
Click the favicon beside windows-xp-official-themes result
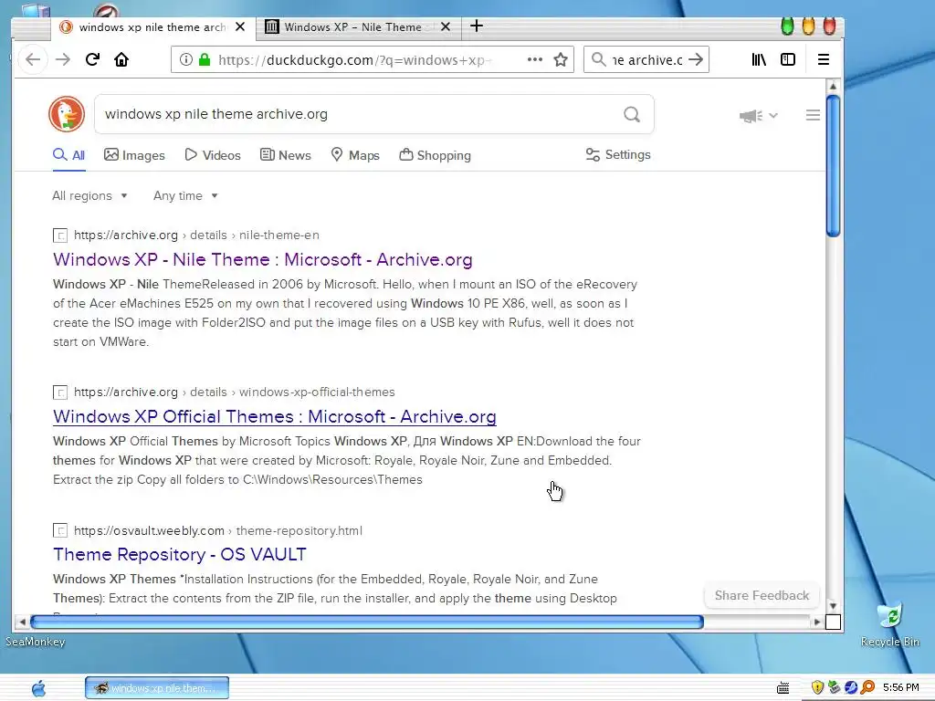click(60, 392)
